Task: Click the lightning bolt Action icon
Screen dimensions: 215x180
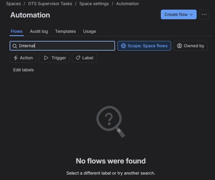Action: click(x=16, y=58)
